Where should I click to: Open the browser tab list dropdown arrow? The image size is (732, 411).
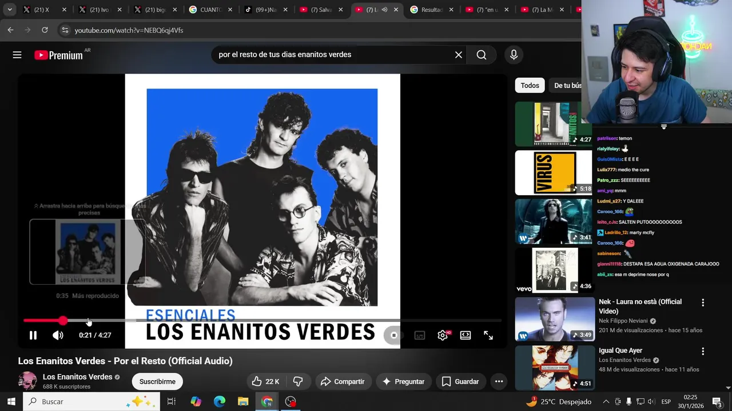click(10, 10)
